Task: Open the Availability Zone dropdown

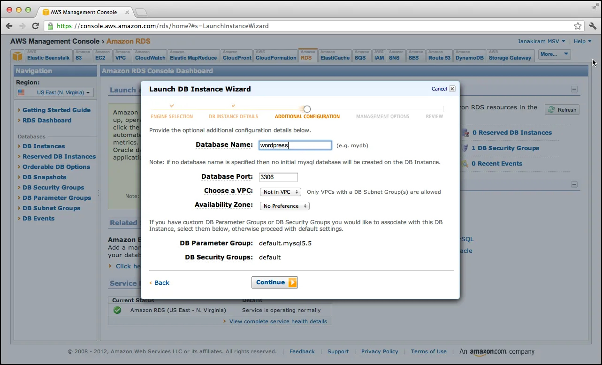Action: 284,206
